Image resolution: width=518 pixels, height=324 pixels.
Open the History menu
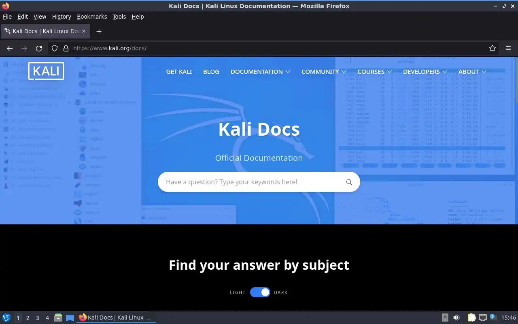pyautogui.click(x=62, y=17)
